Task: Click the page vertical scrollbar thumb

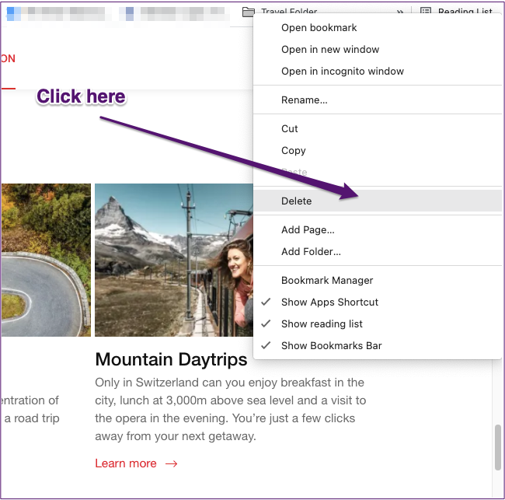Action: point(498,448)
